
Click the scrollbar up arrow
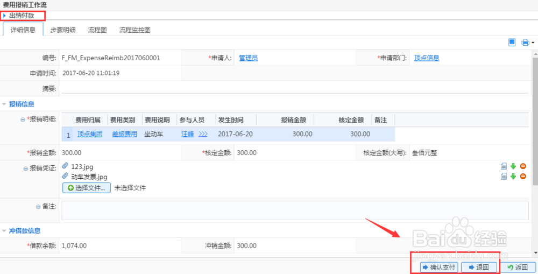tap(535, 53)
